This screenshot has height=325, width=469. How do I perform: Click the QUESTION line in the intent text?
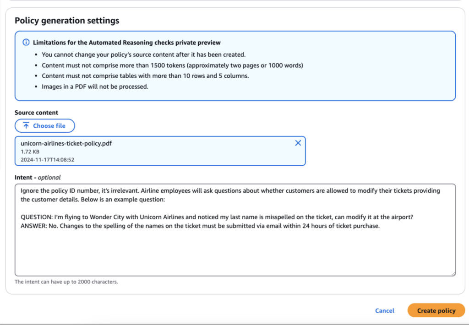(217, 217)
